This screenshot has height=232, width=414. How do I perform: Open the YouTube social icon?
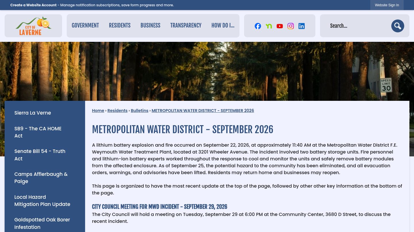pyautogui.click(x=280, y=26)
